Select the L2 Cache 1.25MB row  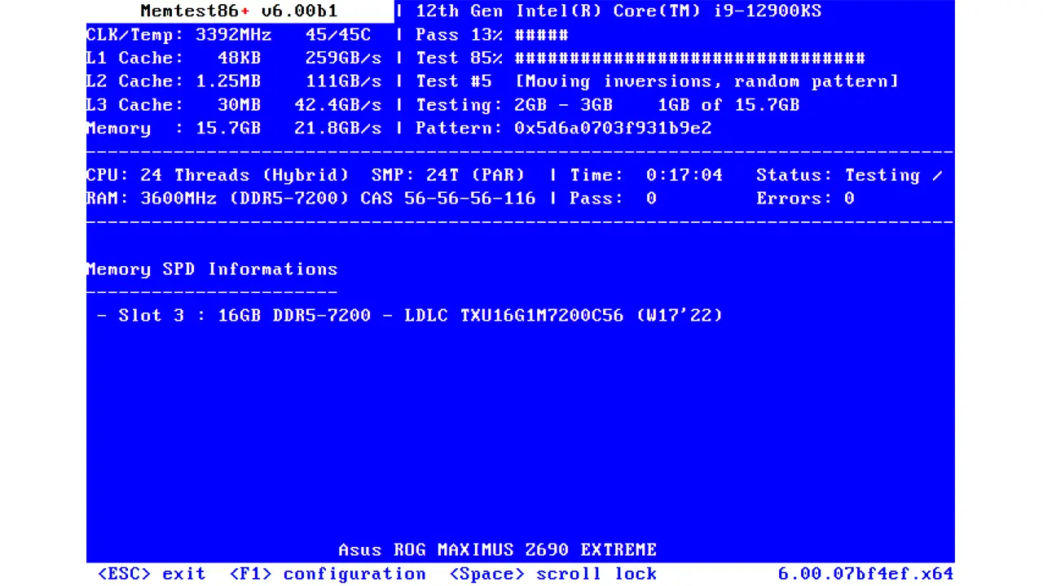click(x=234, y=81)
